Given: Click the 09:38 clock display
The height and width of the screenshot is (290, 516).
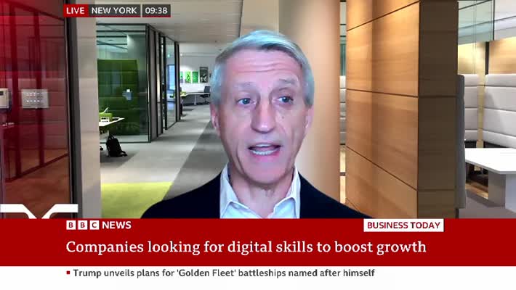Looking at the screenshot, I should click(x=156, y=11).
